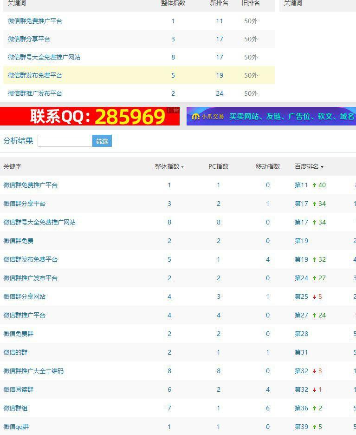Sort by 百度排名 column dropdown arrow
This screenshot has height=435, width=356.
tap(322, 167)
